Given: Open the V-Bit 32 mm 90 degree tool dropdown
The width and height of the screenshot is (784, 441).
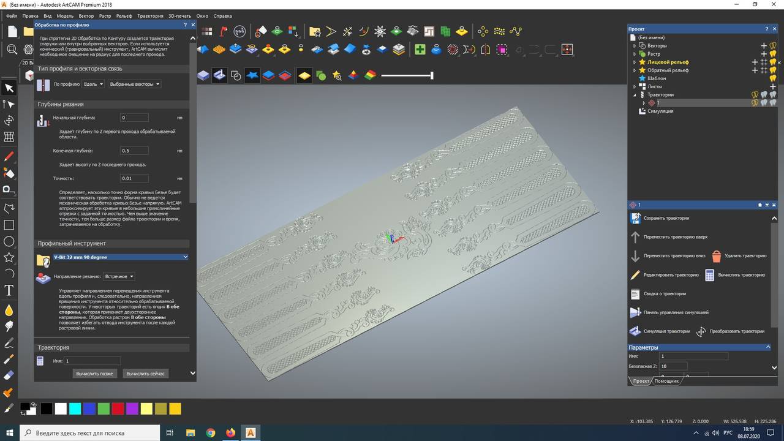Looking at the screenshot, I should (x=121, y=257).
